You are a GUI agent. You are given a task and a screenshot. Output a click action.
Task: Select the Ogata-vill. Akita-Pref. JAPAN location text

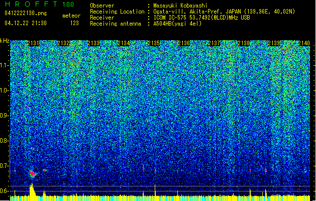point(224,12)
